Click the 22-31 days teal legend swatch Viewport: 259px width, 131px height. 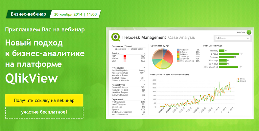click(x=178, y=59)
